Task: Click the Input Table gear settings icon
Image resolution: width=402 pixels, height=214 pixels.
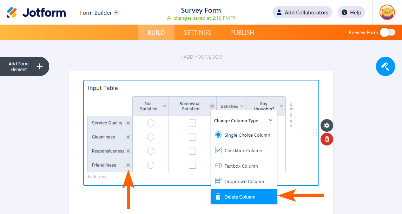Action: [x=327, y=125]
